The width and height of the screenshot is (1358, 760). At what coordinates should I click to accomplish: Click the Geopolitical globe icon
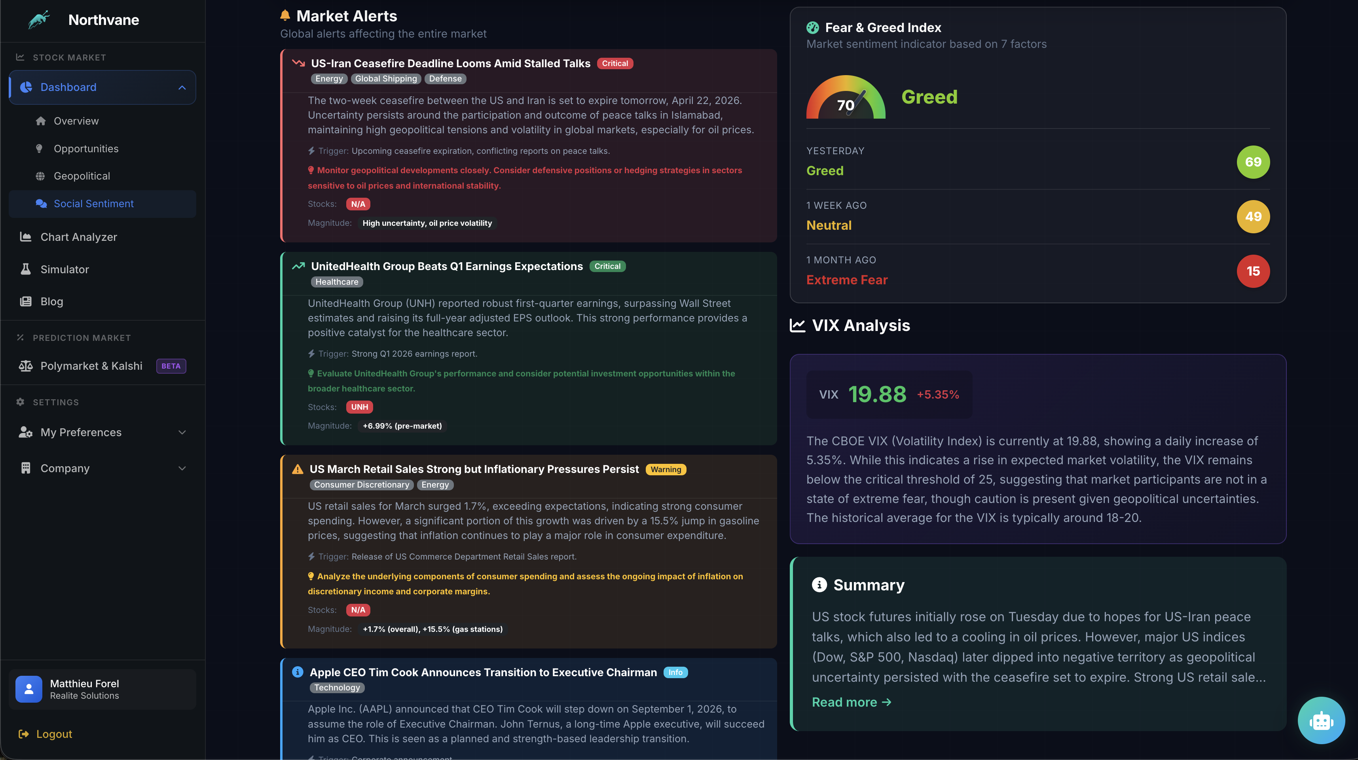[40, 176]
